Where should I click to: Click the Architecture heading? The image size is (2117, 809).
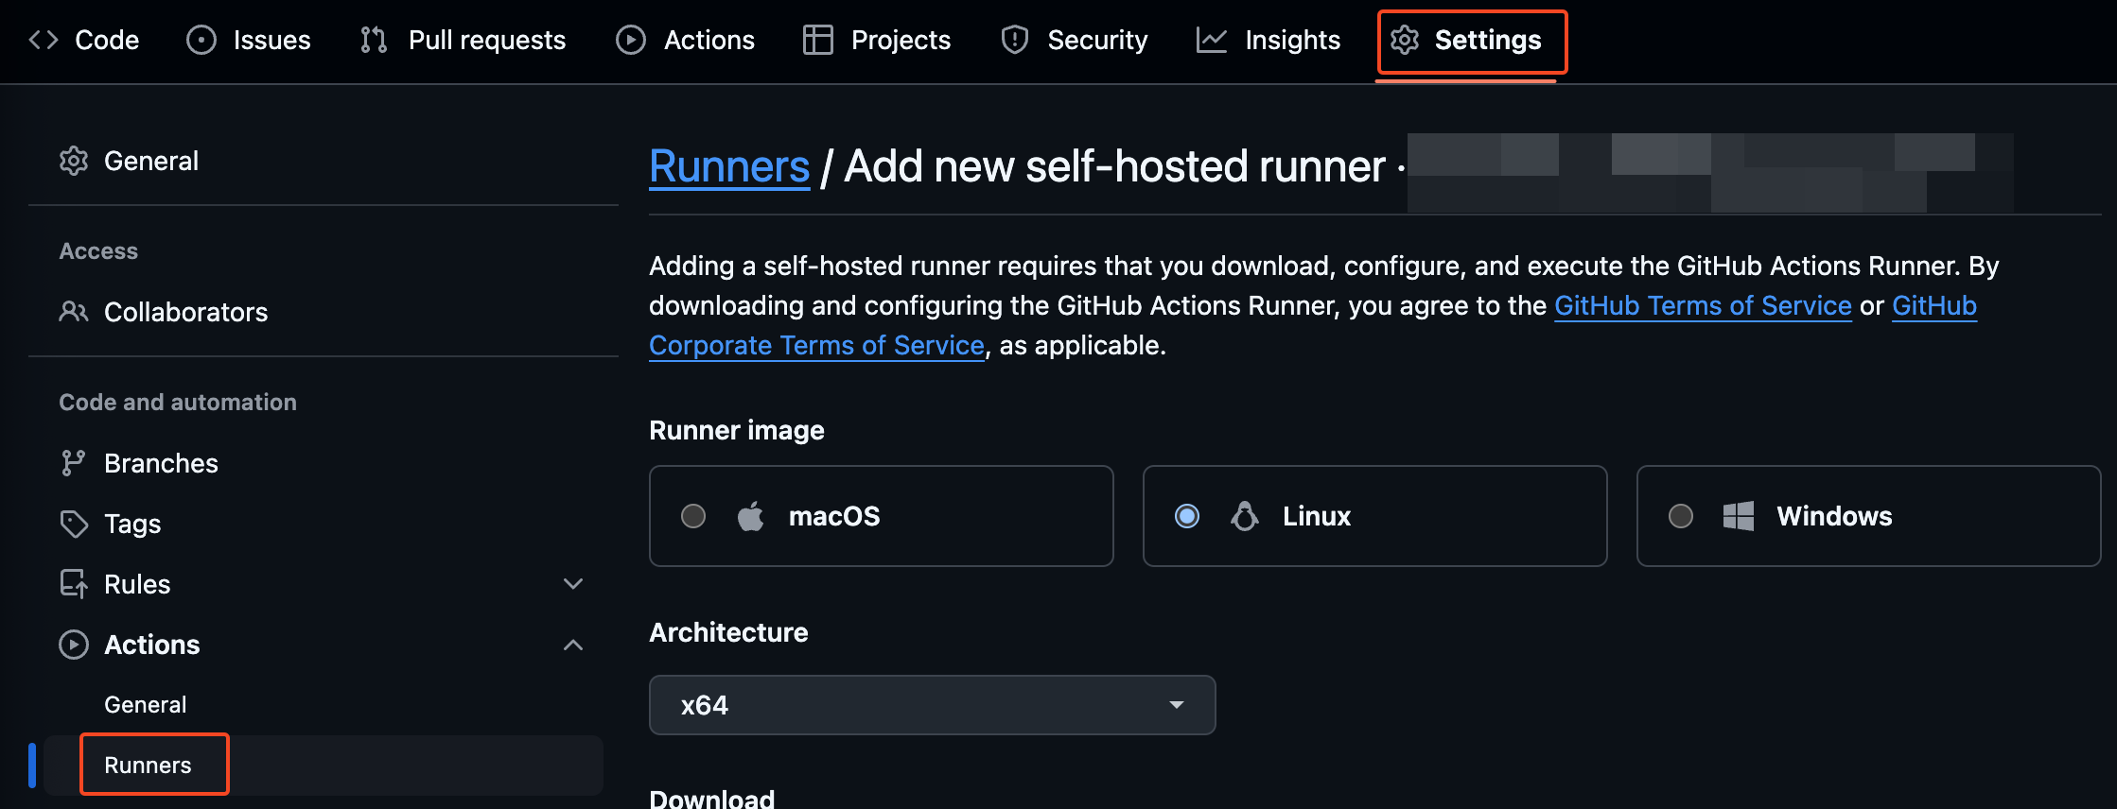[728, 632]
